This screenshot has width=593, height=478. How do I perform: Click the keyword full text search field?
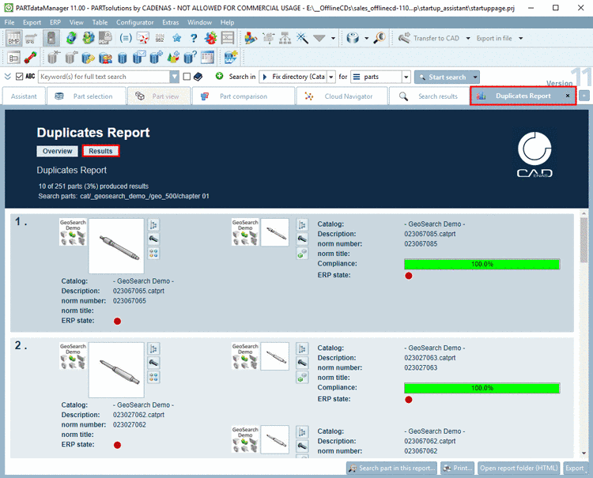tap(104, 77)
